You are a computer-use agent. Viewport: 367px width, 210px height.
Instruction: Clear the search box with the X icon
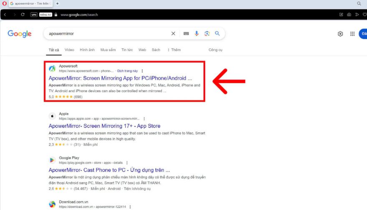173,34
